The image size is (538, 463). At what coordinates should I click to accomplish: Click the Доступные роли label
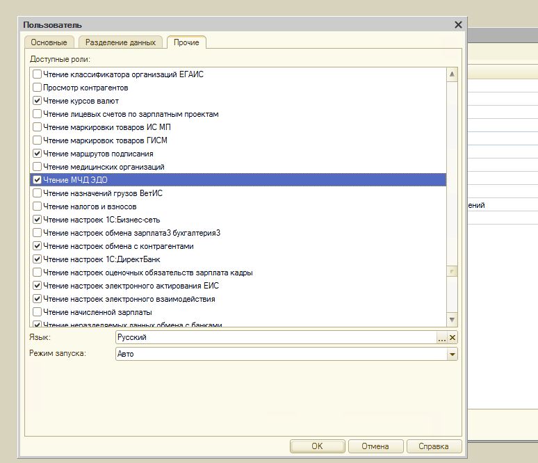click(60, 59)
